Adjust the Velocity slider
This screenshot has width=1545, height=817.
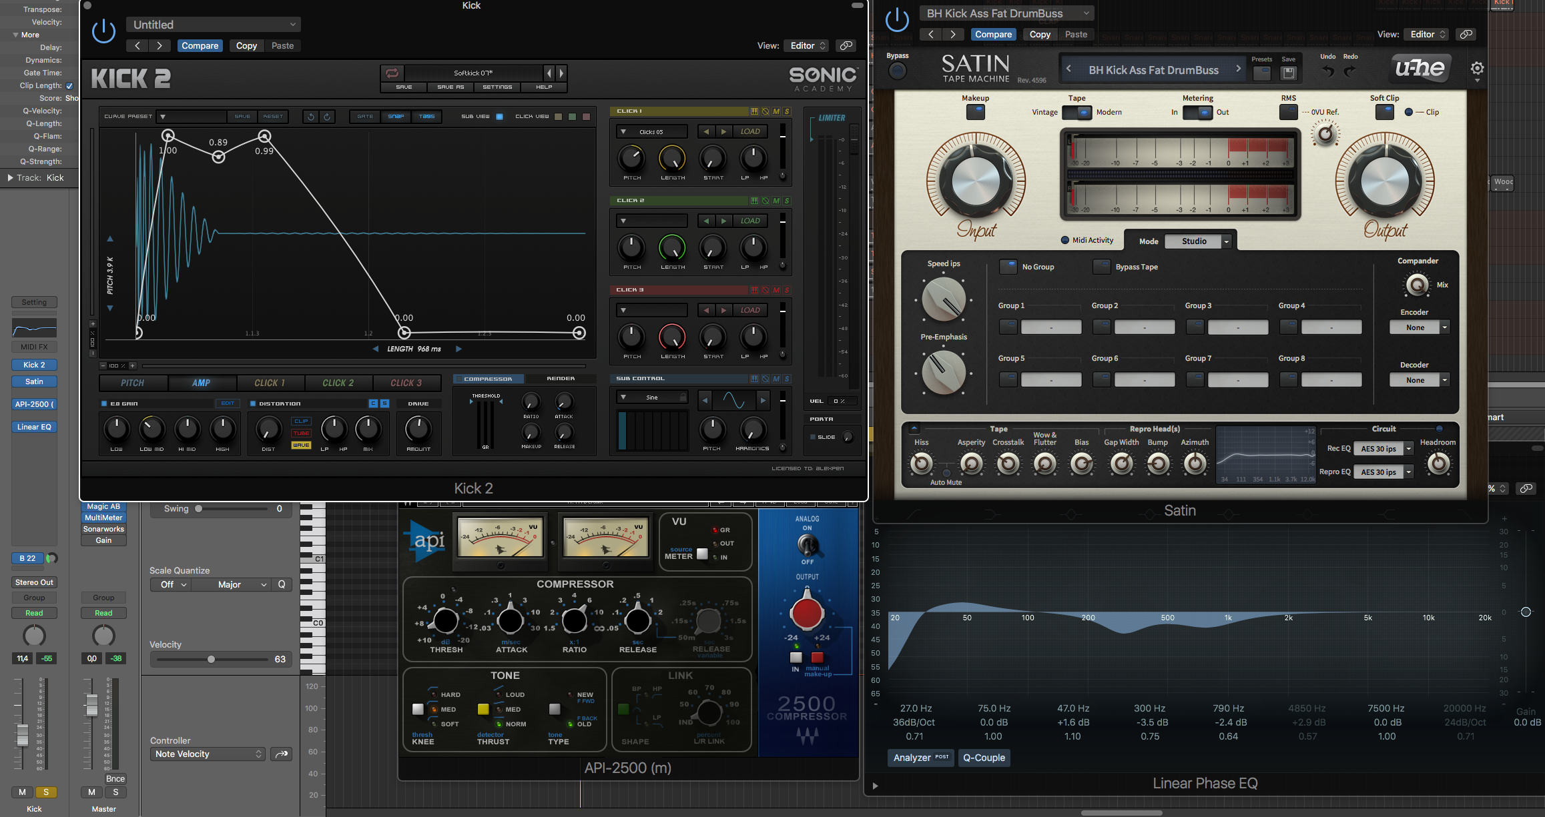pos(211,659)
